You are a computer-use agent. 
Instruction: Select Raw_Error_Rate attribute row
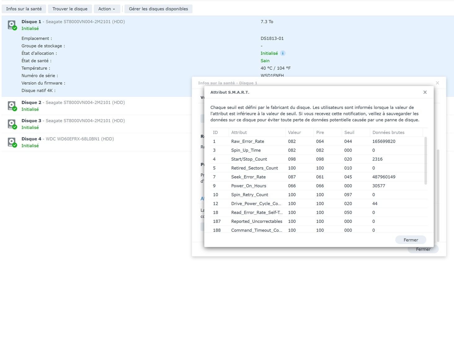point(317,141)
